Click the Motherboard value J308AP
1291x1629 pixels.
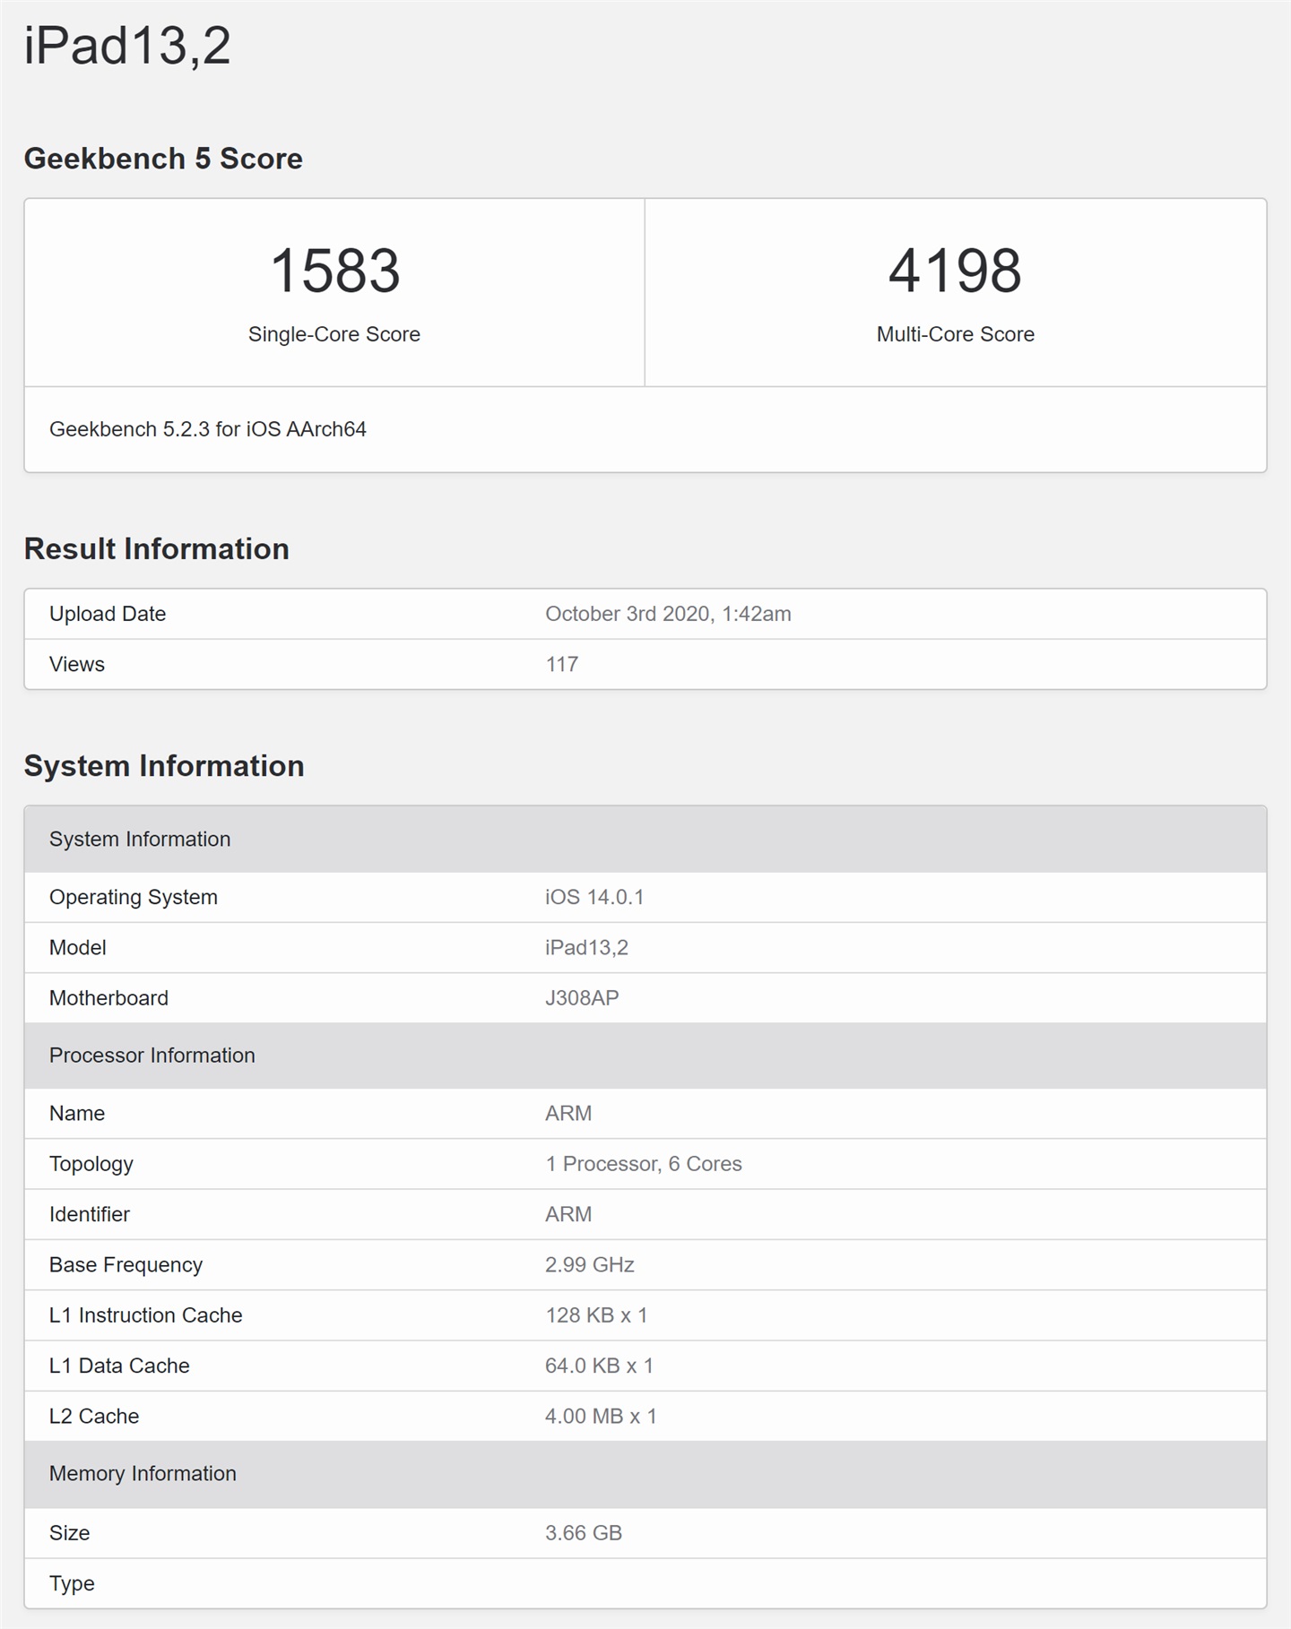click(582, 998)
